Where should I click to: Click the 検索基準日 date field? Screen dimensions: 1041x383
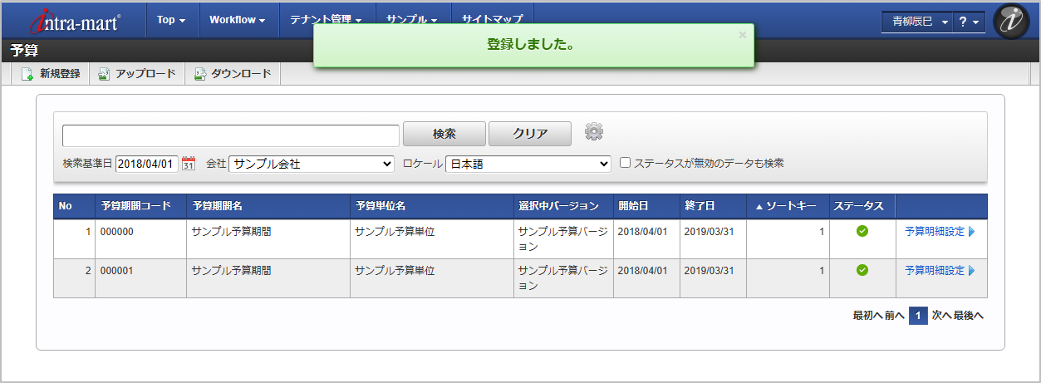[x=147, y=164]
